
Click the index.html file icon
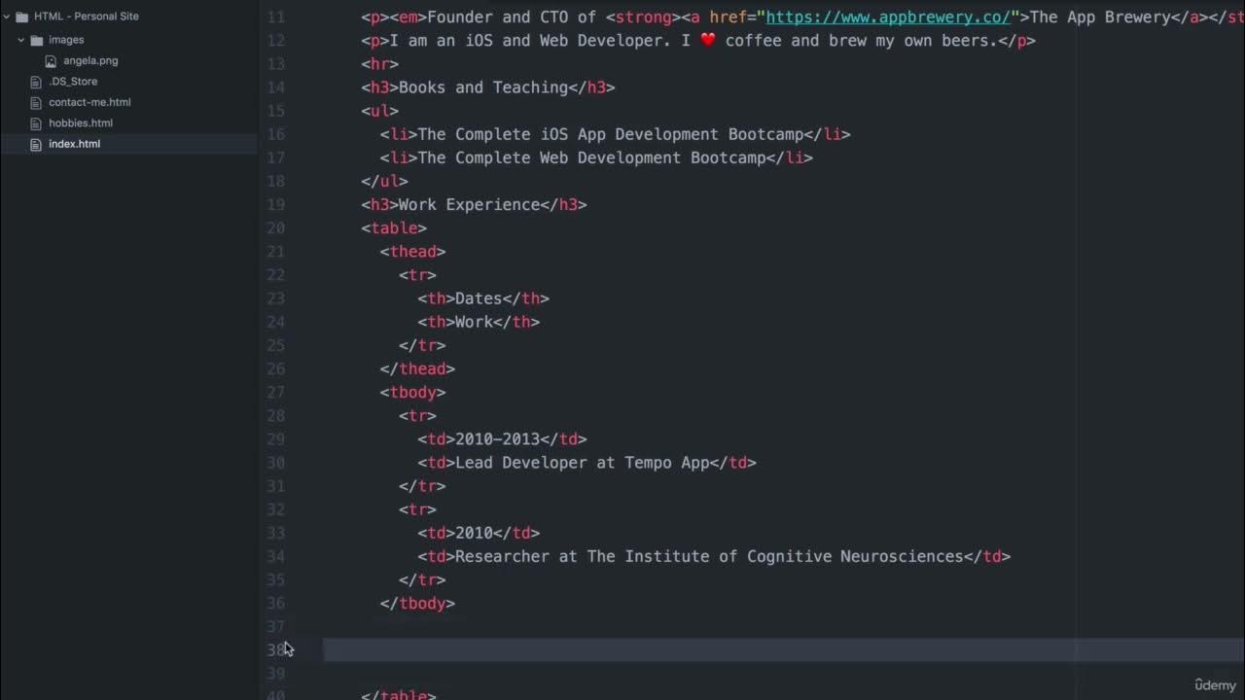point(37,144)
